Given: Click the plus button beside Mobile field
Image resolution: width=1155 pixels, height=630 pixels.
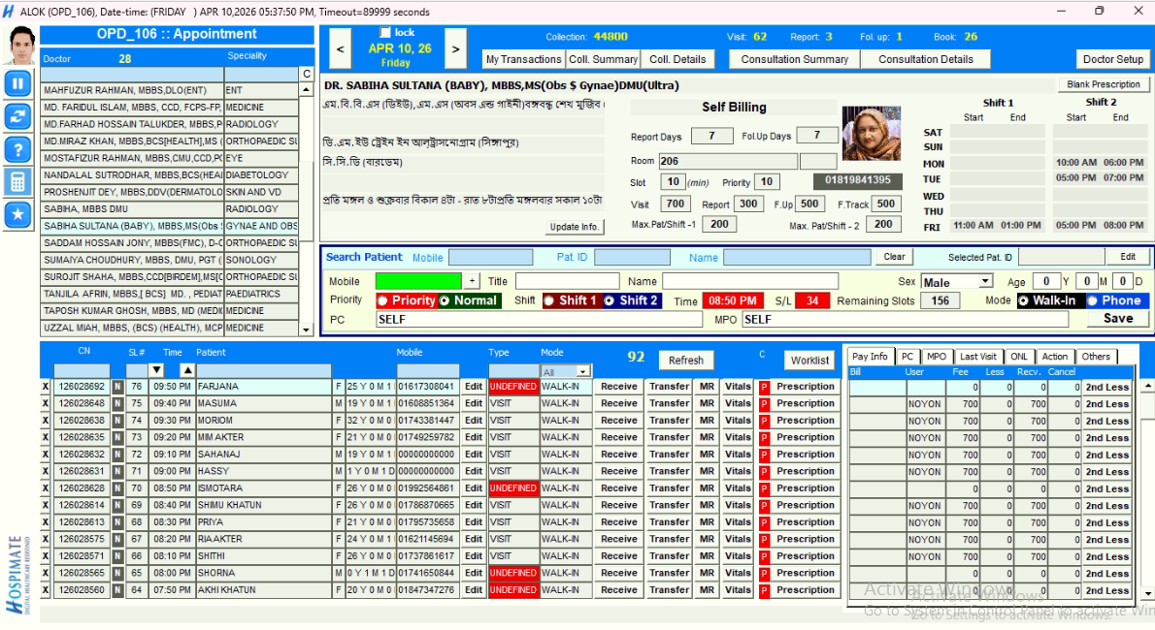Looking at the screenshot, I should (x=472, y=281).
